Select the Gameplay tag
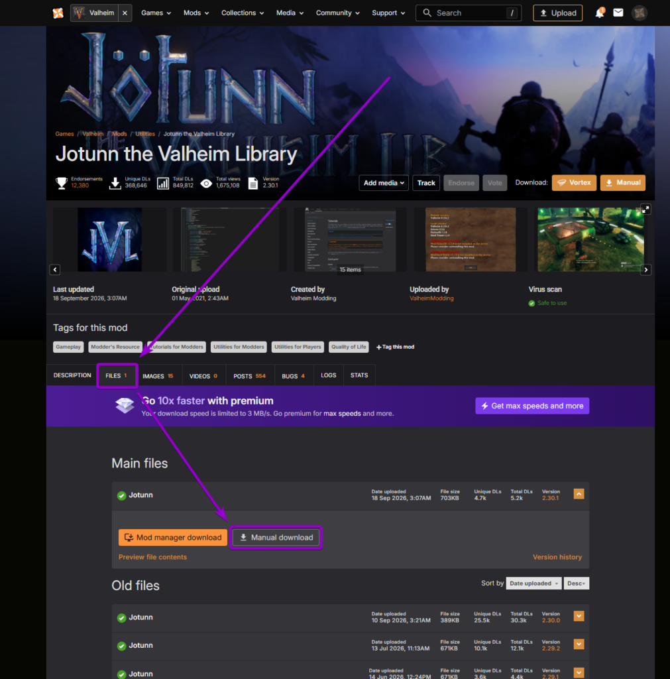Viewport: 670px width, 679px height. point(68,347)
